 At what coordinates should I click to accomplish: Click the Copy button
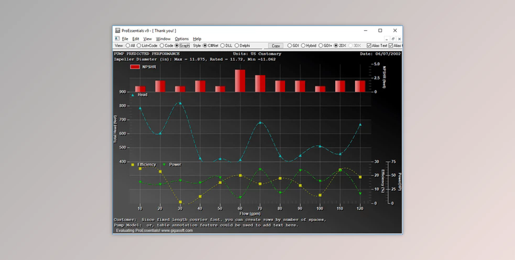[x=276, y=46]
